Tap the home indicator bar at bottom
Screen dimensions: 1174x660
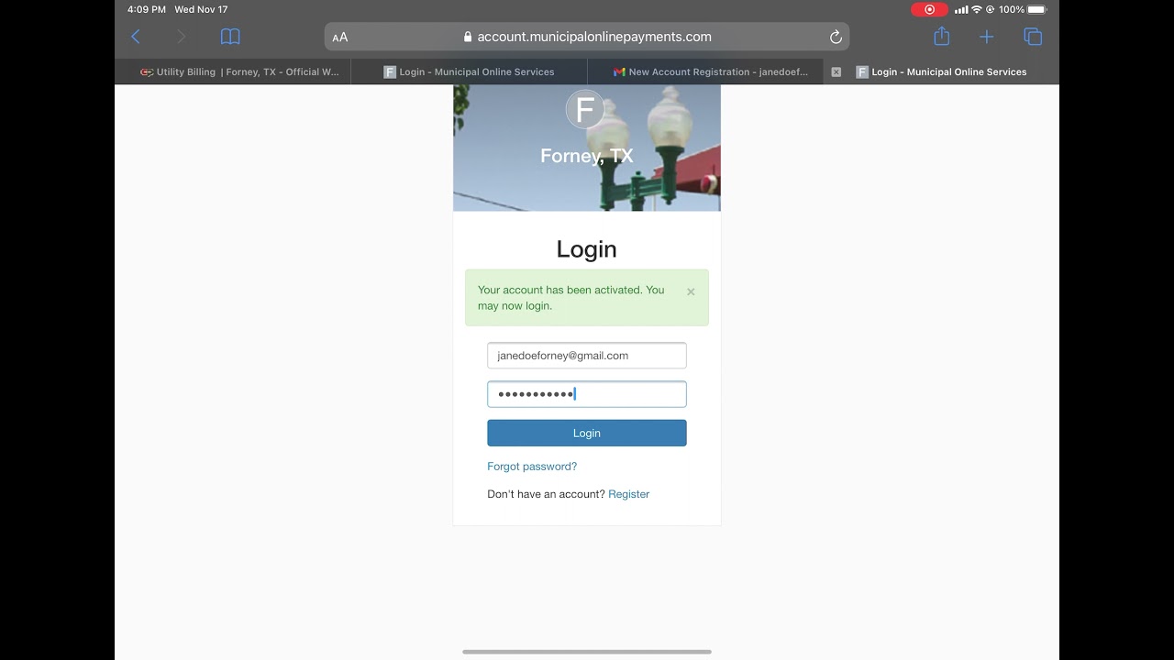[587, 652]
